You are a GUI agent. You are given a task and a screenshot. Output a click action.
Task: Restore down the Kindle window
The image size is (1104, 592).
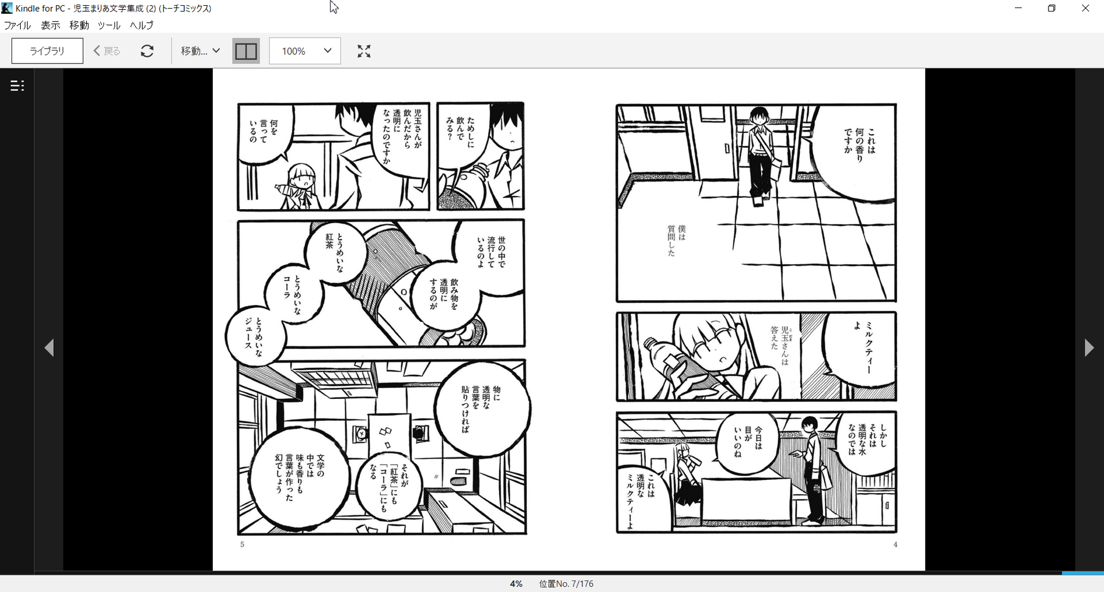point(1052,8)
